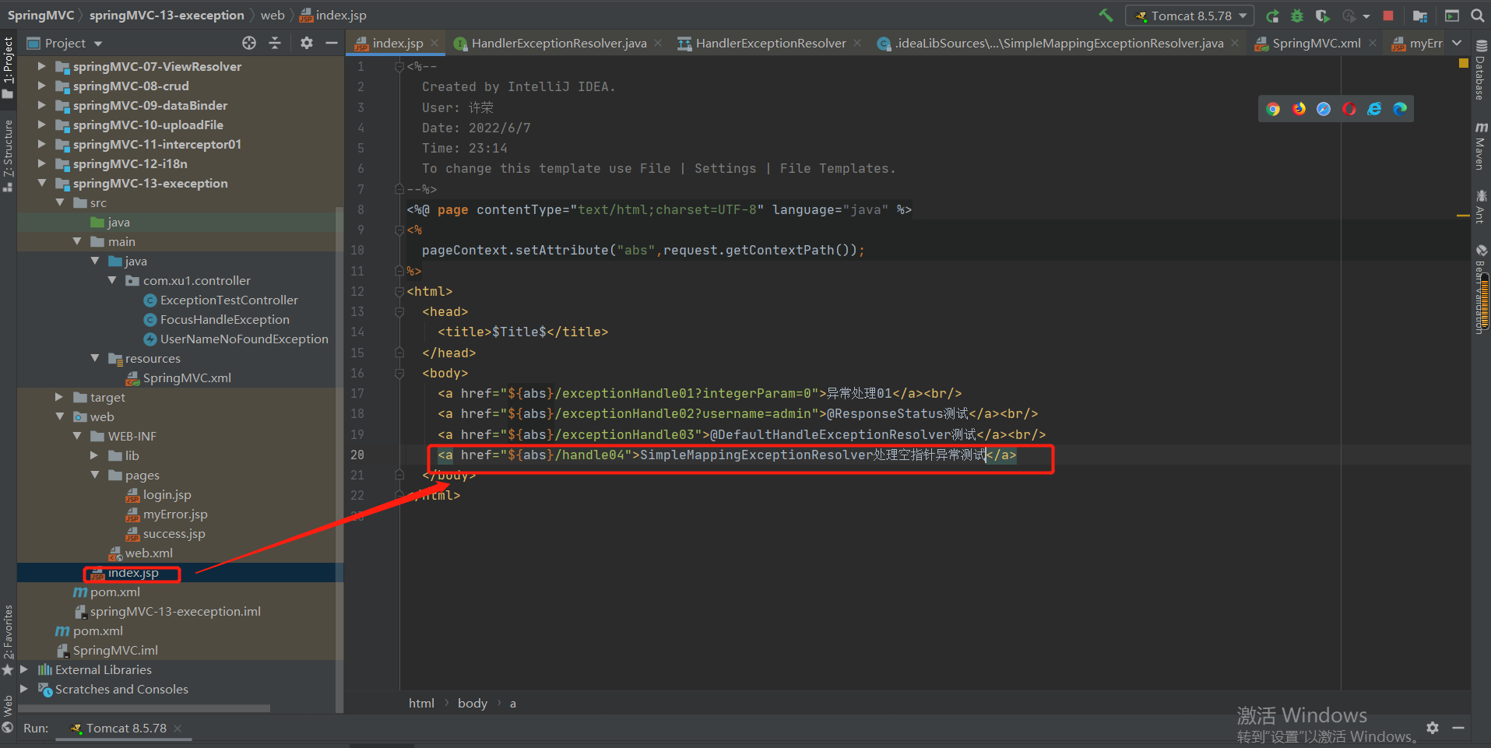
Task: Open the Tomcat 8.5.78 run configuration dropdown
Action: click(1191, 16)
